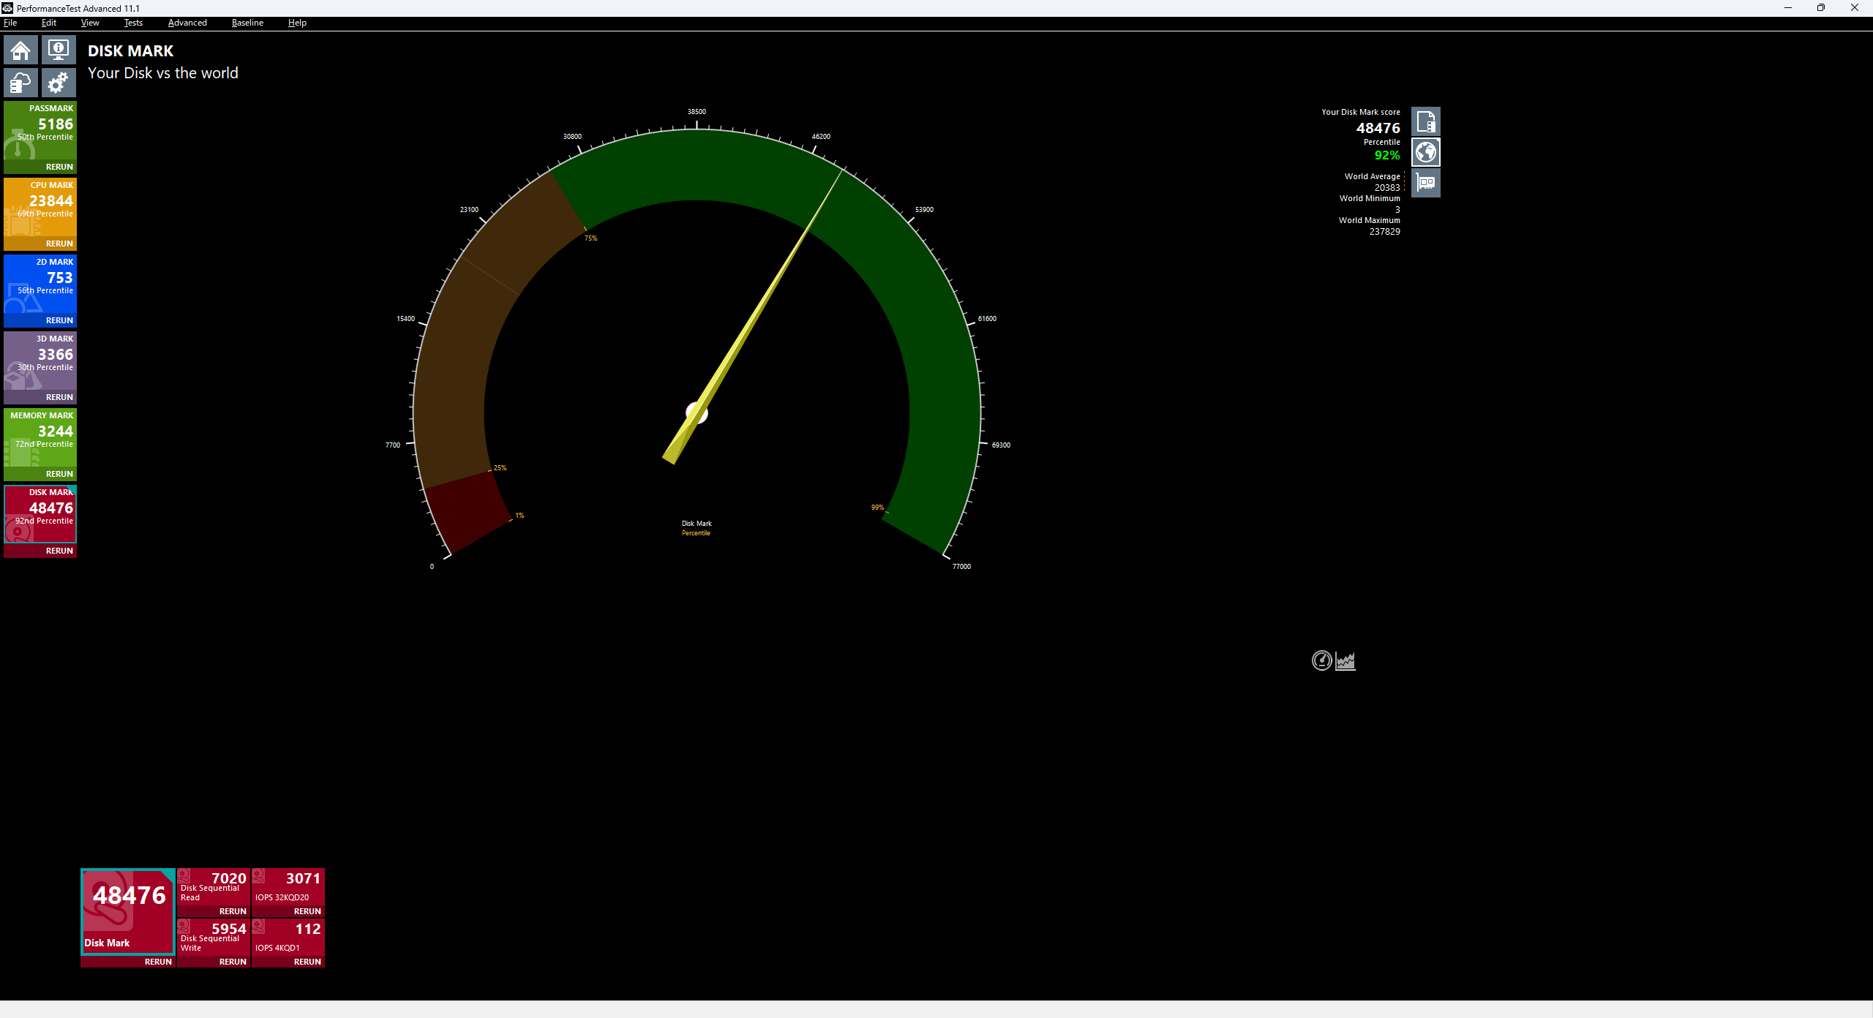The image size is (1873, 1018).
Task: Open the Tests menu
Action: pos(133,23)
